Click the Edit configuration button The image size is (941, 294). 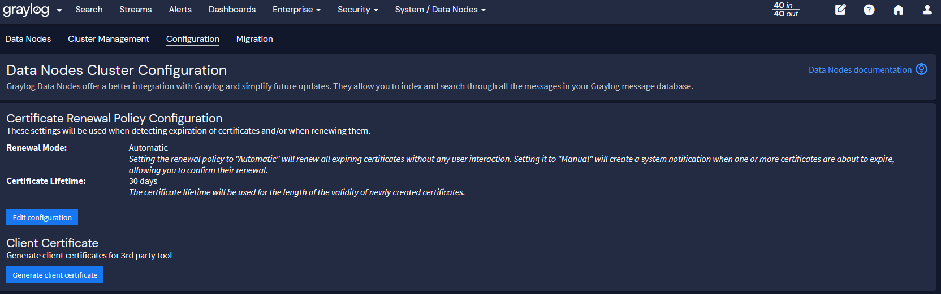tap(42, 217)
